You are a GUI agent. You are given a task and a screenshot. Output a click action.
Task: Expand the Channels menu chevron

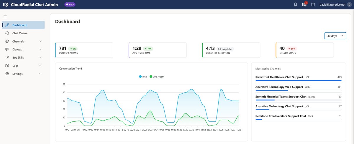[x=40, y=41]
